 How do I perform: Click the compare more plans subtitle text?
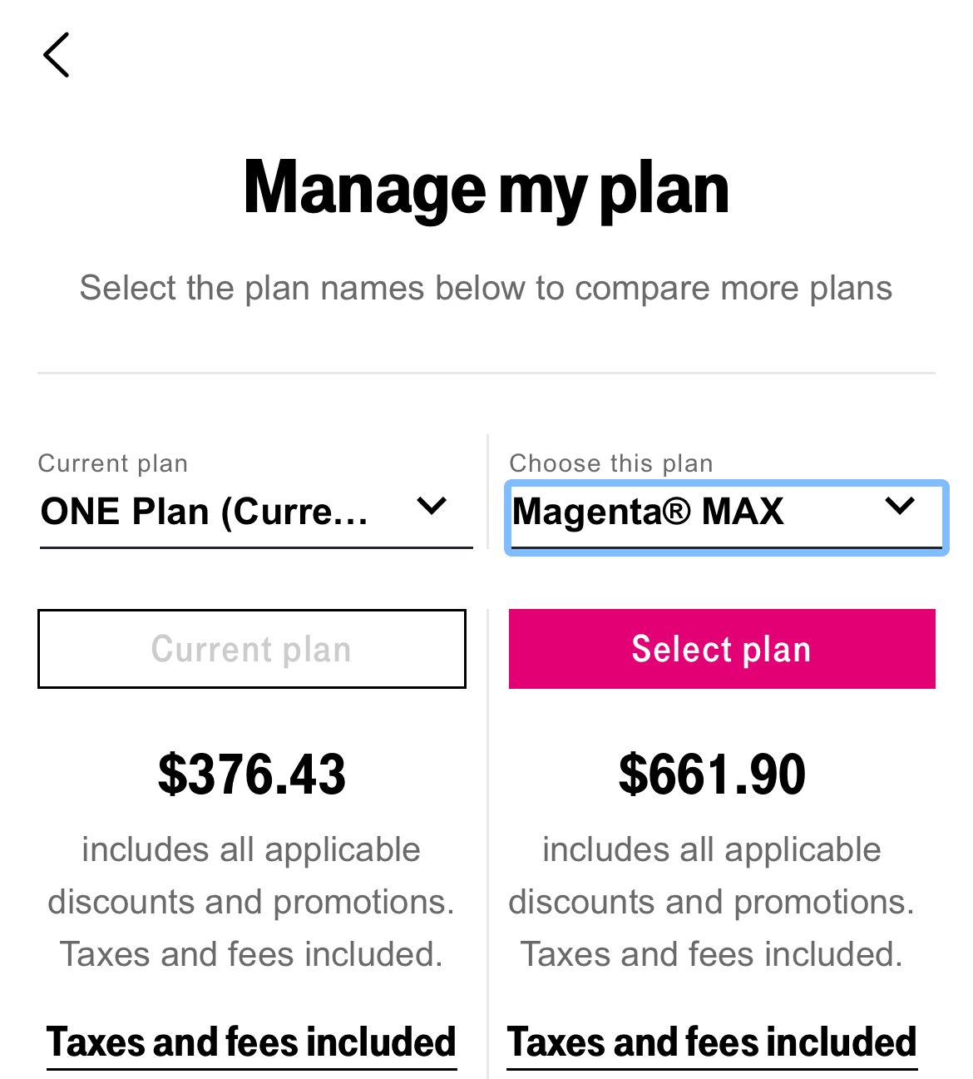[x=486, y=289]
